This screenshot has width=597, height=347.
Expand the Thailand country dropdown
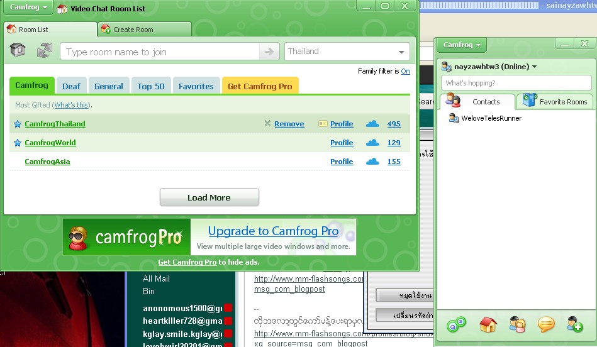(x=347, y=52)
